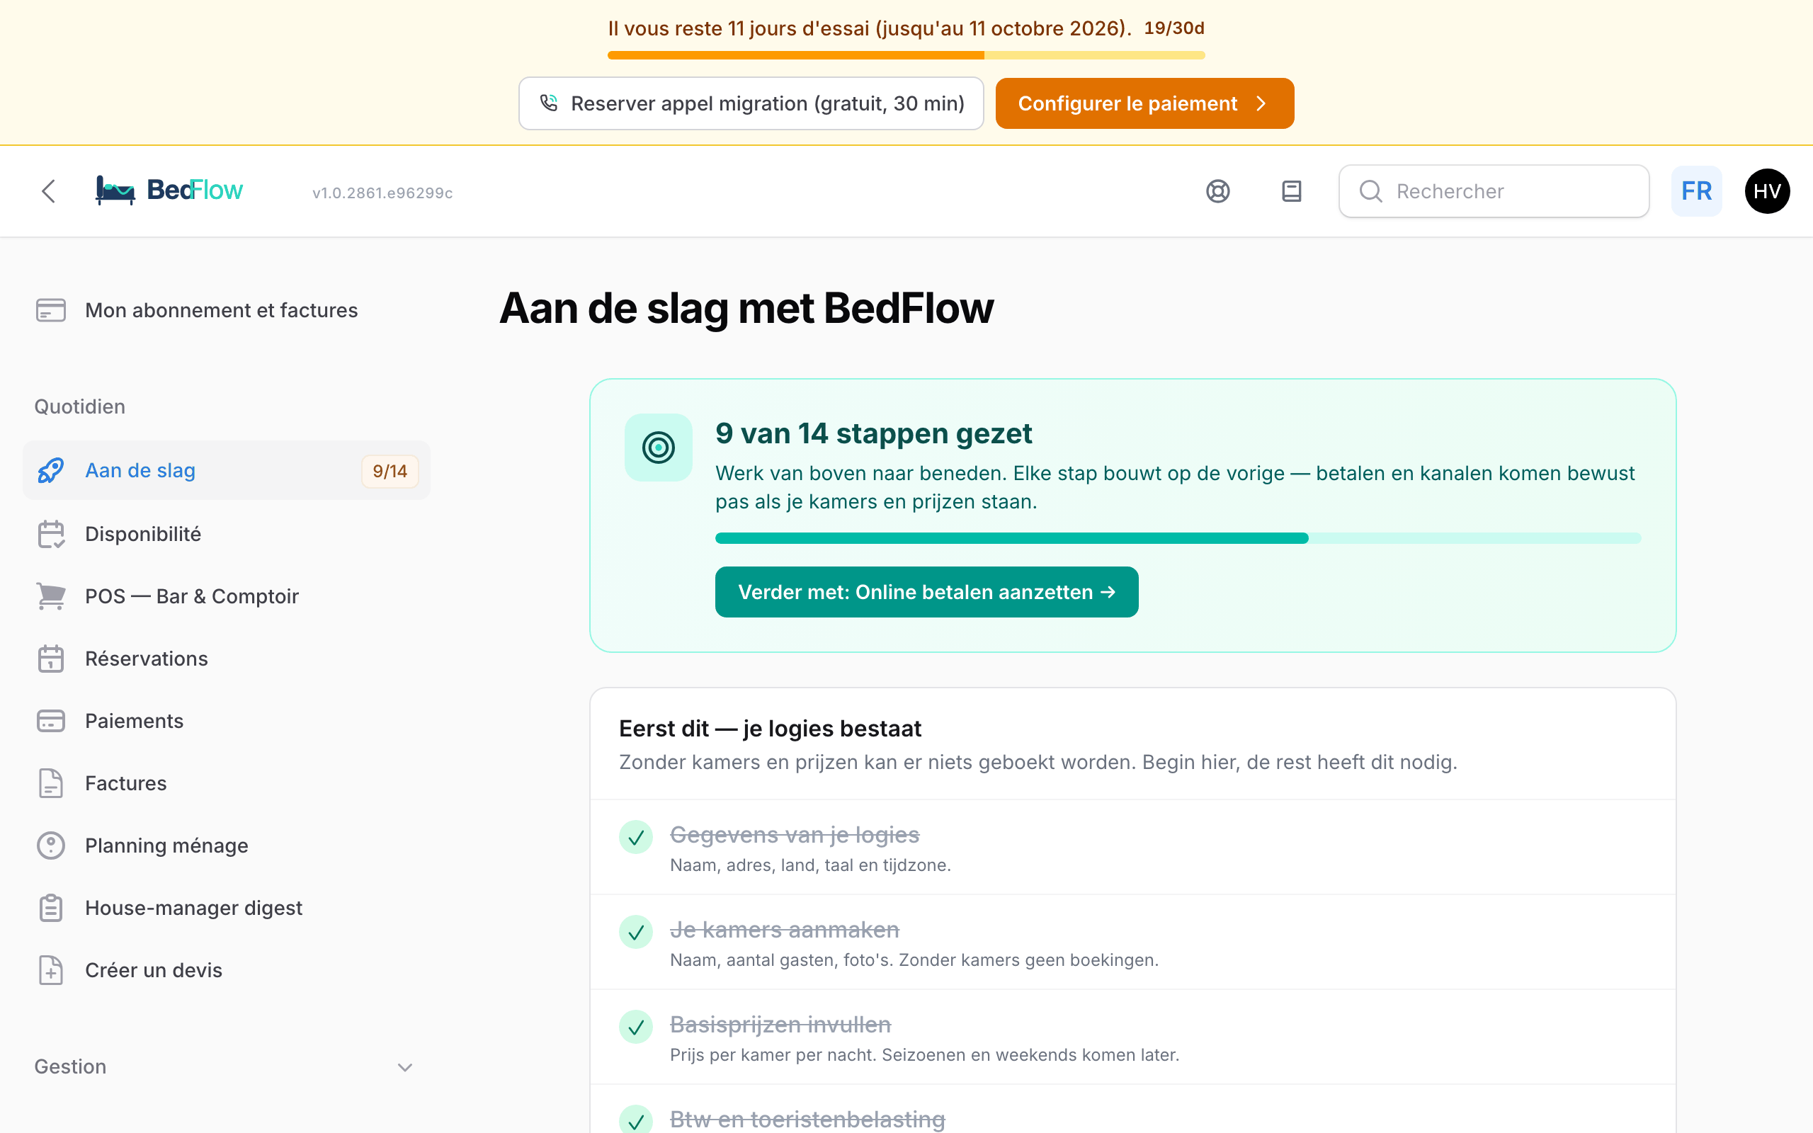Click the target icon in progress card

[x=659, y=448]
